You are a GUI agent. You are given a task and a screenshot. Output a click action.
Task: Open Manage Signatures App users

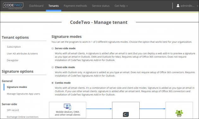pos(23,94)
